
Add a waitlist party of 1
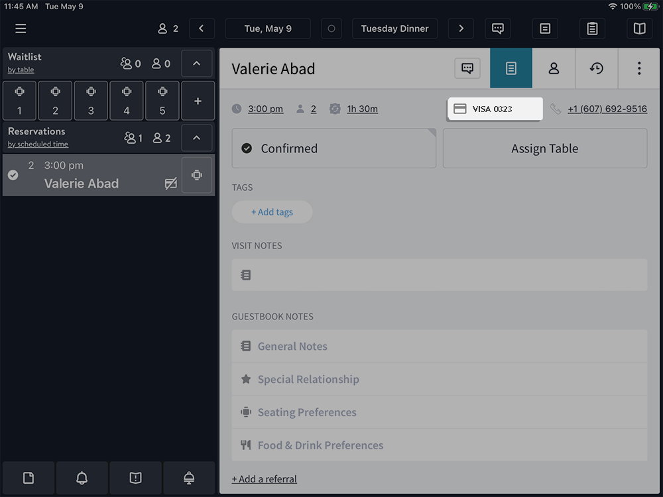[19, 101]
